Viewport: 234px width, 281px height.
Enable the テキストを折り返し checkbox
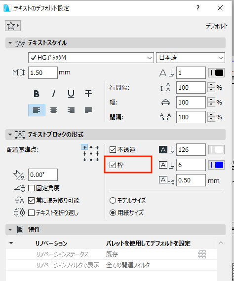tap(32, 212)
